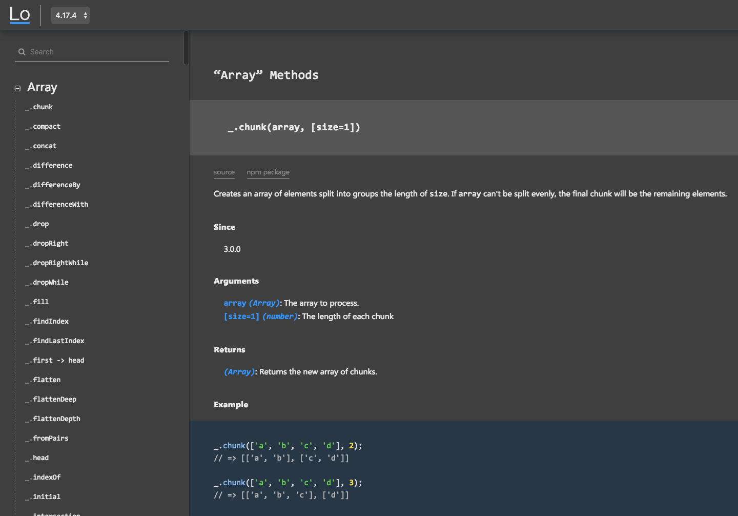The image size is (738, 516).
Task: Open the _.head documentation
Action: coord(40,458)
